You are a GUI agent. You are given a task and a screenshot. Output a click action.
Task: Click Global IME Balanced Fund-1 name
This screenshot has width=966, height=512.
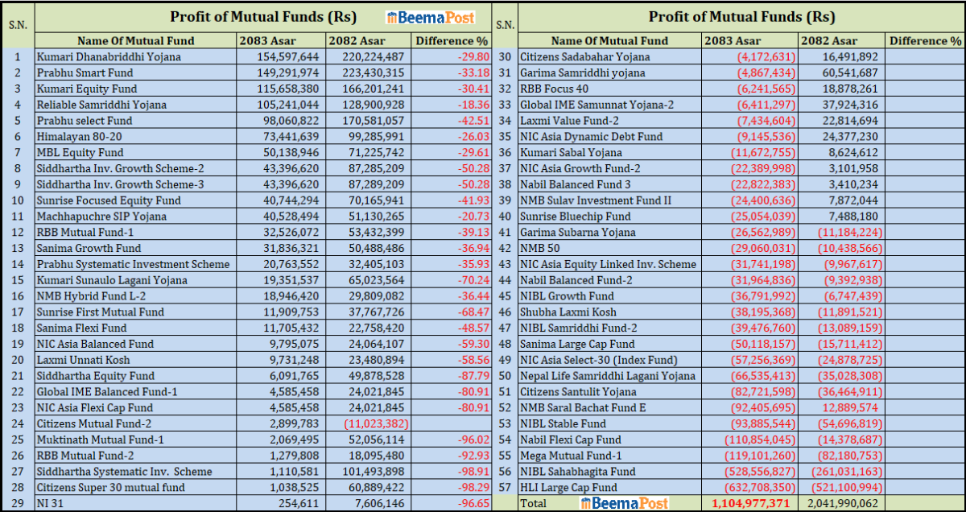click(107, 392)
